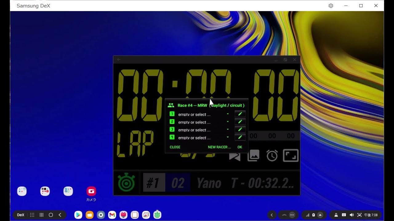This screenshot has height=221, width=394.
Task: Confirm racer dialog with OK
Action: click(x=240, y=147)
